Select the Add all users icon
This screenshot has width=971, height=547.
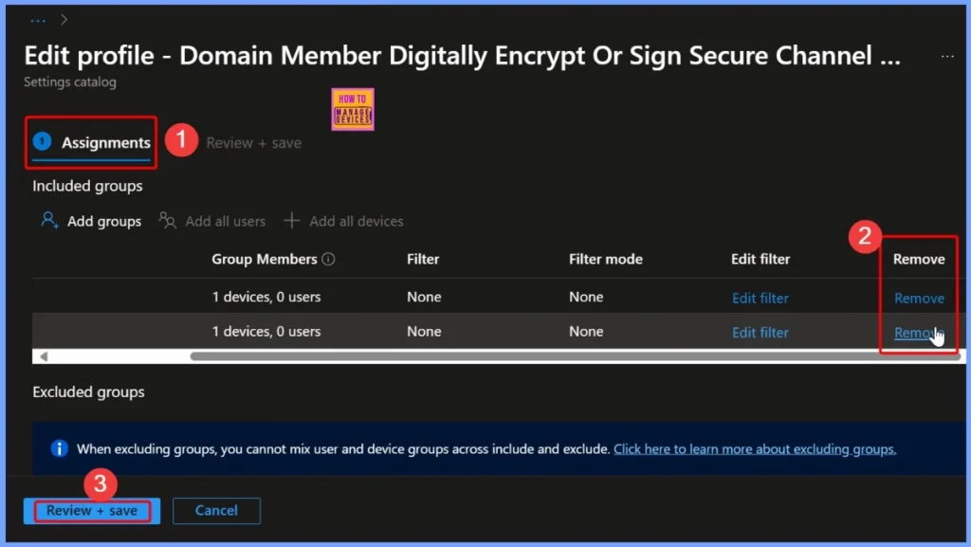[x=167, y=220]
